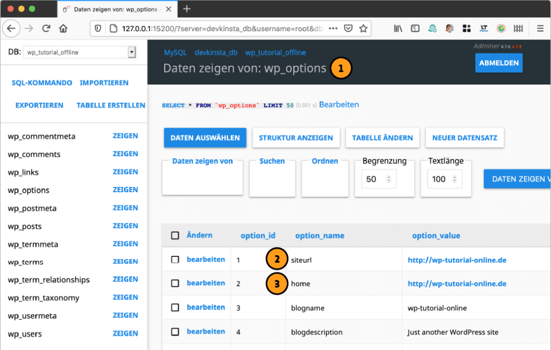Click Zeigen next to wp_posts
Viewport: 551px width, 350px height.
pos(125,226)
